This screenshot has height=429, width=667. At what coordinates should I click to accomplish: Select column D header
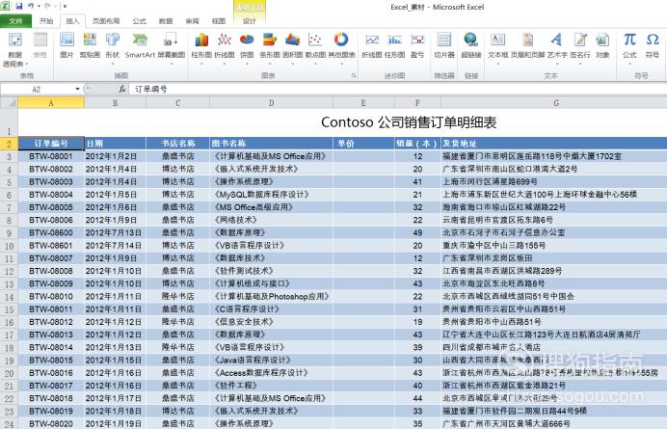pos(272,102)
